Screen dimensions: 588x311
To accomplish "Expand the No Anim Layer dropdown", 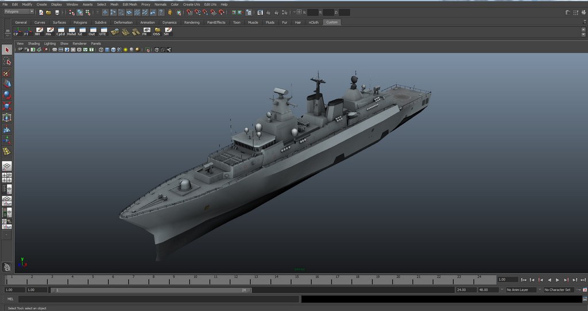I will (520, 290).
